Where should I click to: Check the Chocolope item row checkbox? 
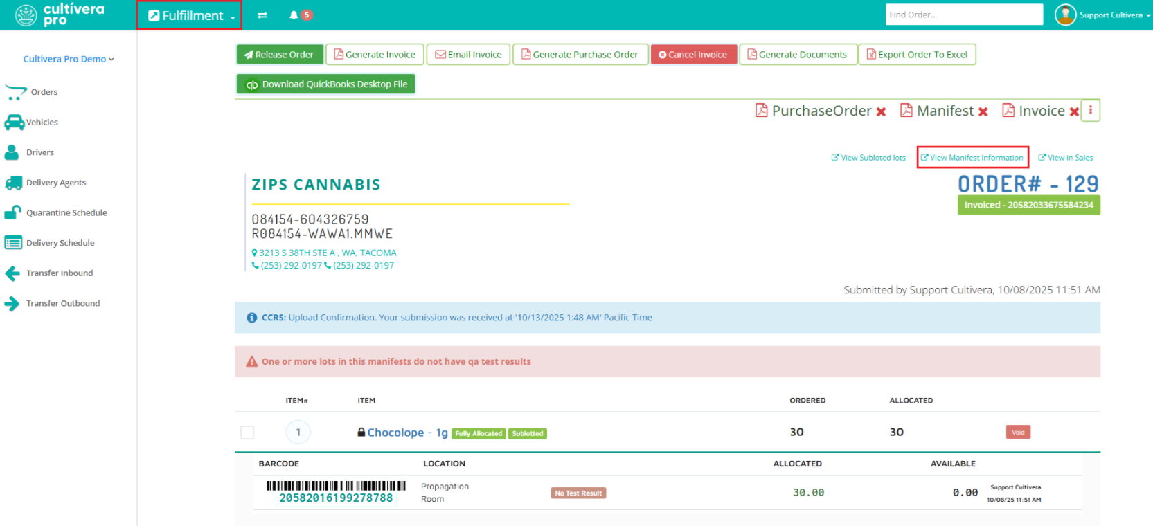click(x=247, y=433)
